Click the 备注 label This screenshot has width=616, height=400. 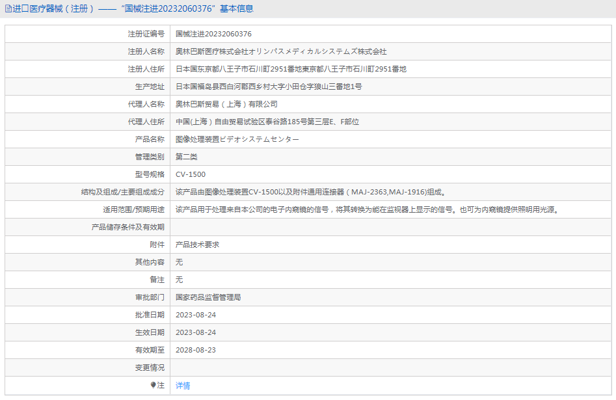pos(157,280)
